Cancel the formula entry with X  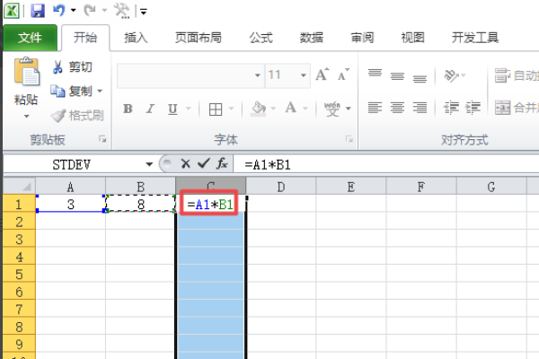click(186, 164)
